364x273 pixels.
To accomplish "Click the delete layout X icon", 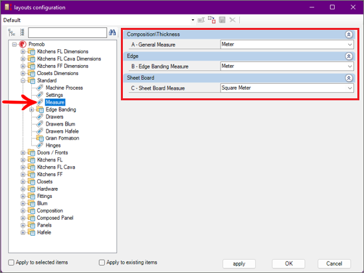I will click(232, 20).
